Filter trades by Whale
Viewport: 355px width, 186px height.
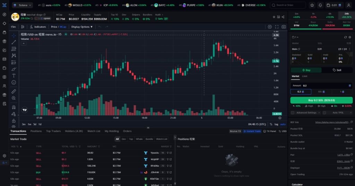pos(139,139)
